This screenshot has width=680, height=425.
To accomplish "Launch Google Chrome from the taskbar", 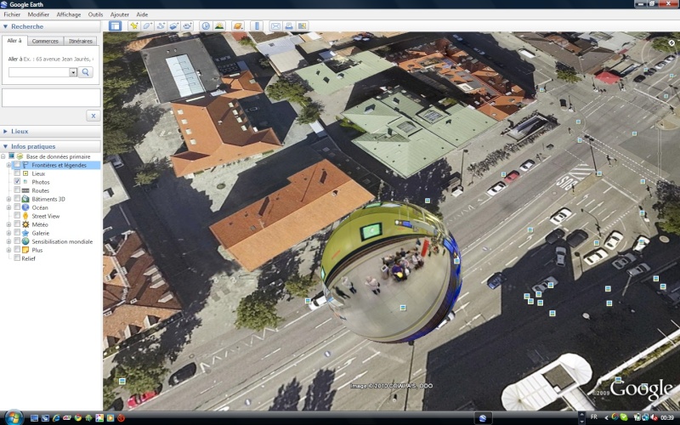I will 78,418.
